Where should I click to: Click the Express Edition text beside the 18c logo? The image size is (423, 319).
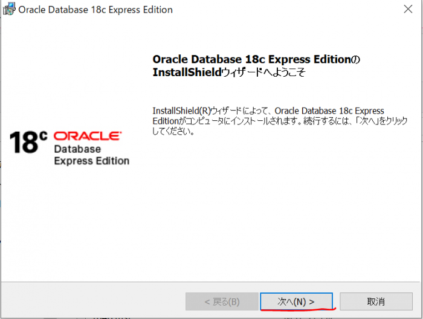click(x=92, y=161)
